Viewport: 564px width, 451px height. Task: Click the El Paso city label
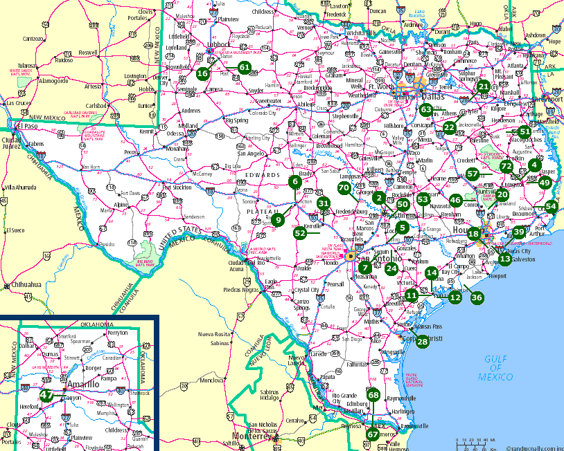coord(26,127)
